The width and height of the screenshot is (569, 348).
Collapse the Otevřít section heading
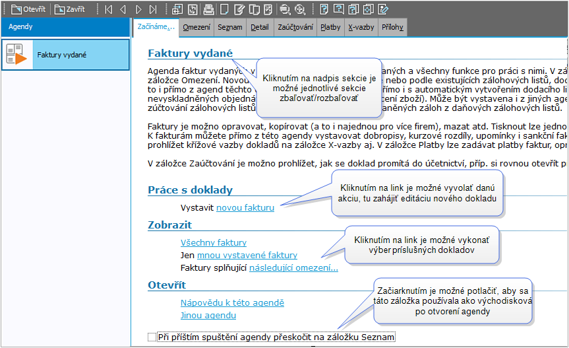167,285
